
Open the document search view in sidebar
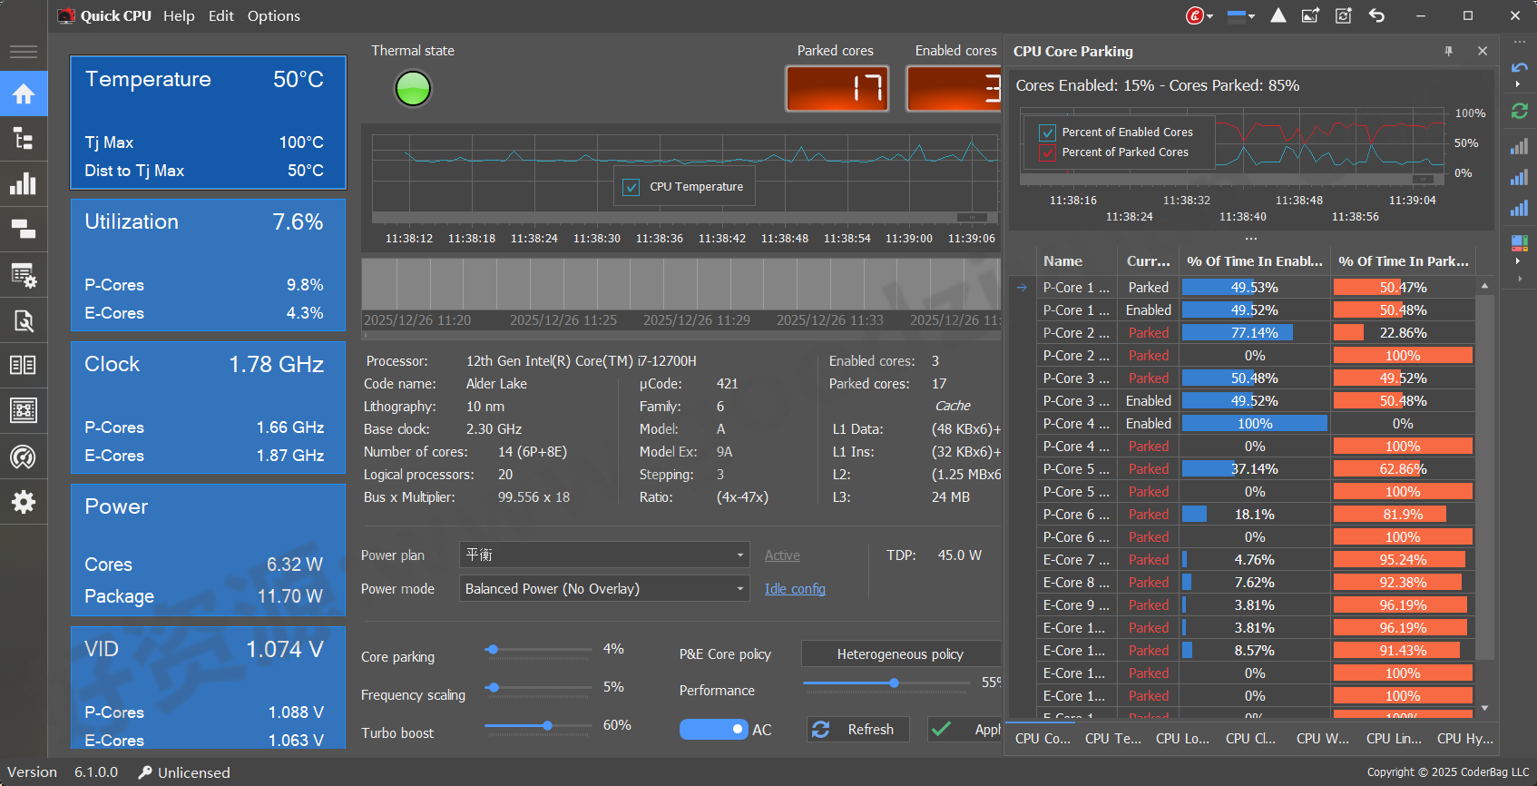pyautogui.click(x=24, y=319)
